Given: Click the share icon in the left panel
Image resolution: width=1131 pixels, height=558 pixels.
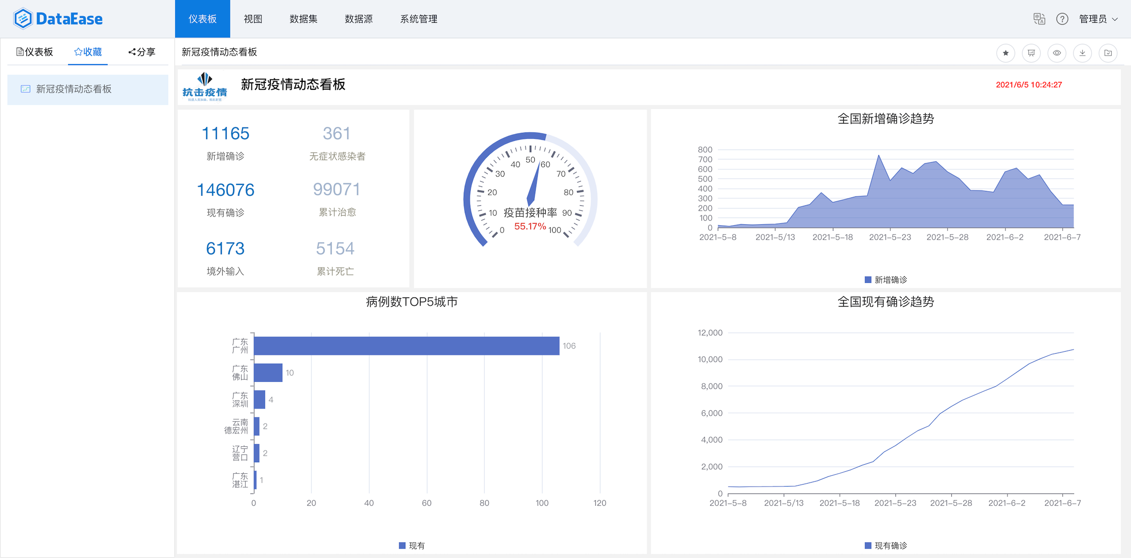Looking at the screenshot, I should click(x=141, y=52).
